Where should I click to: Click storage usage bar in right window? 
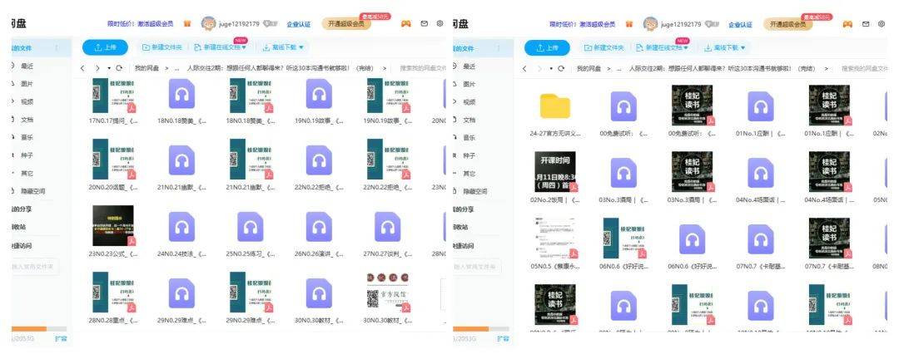point(481,329)
